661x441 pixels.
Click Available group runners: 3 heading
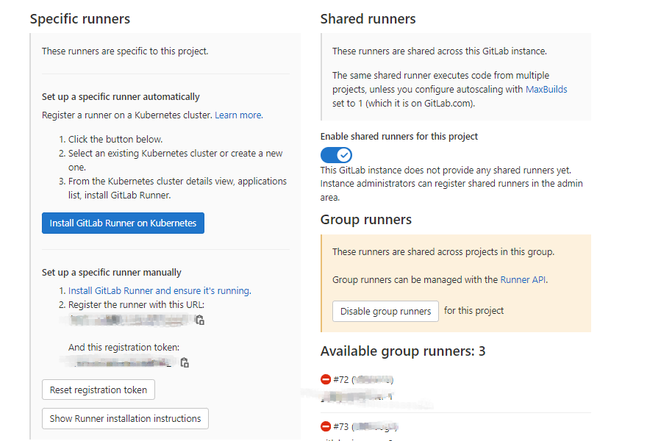403,351
